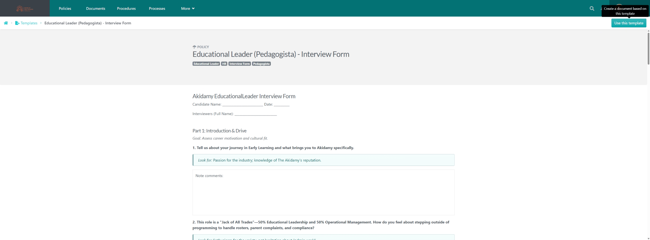Click 'Part 1: Introduction & Drive' heading
Viewport: 650px width, 240px height.
click(x=219, y=131)
